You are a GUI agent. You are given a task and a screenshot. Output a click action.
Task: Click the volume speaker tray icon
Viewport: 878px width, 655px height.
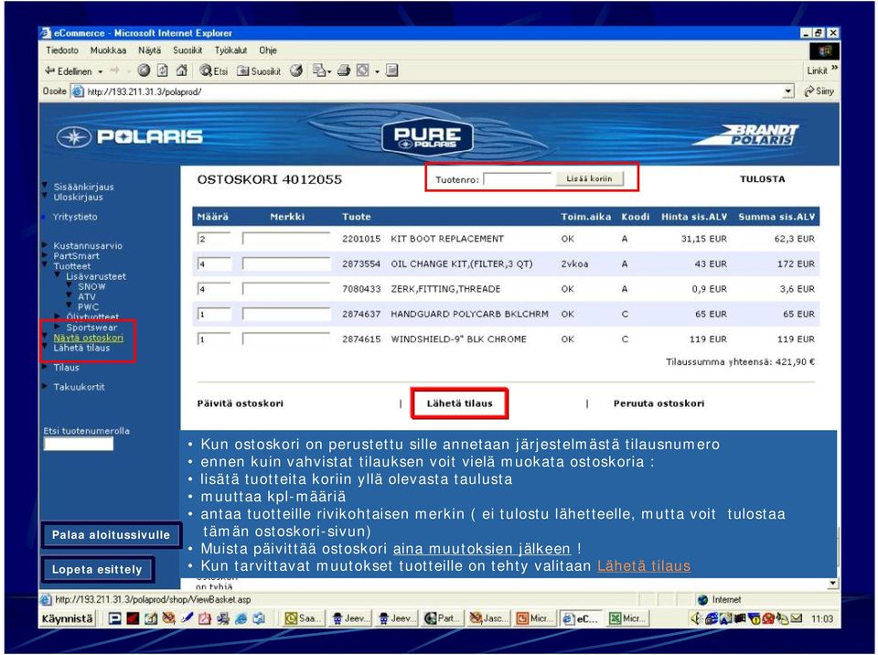696,618
